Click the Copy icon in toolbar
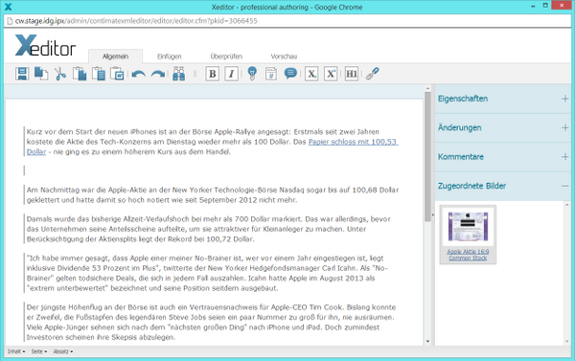This screenshot has height=361, width=575. coord(41,74)
